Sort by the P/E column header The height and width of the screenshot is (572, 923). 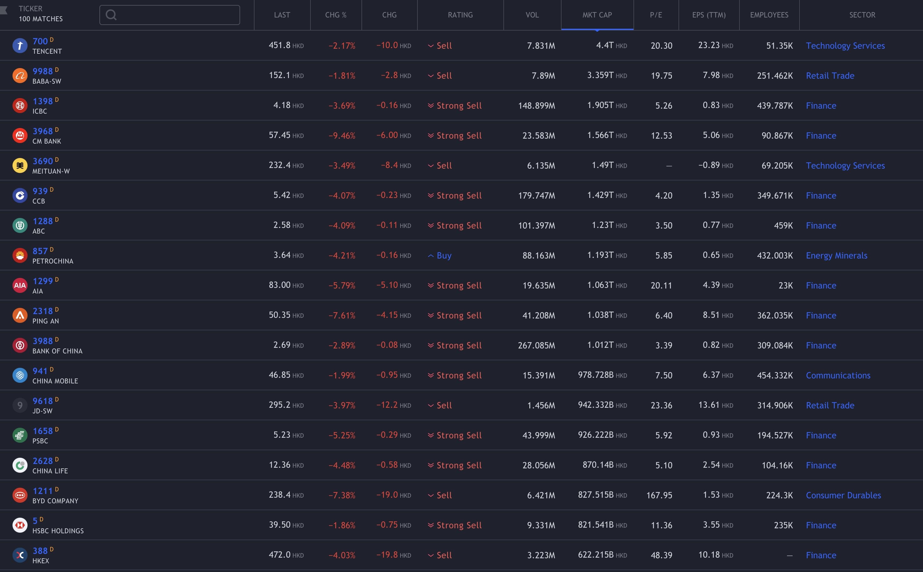coord(656,15)
